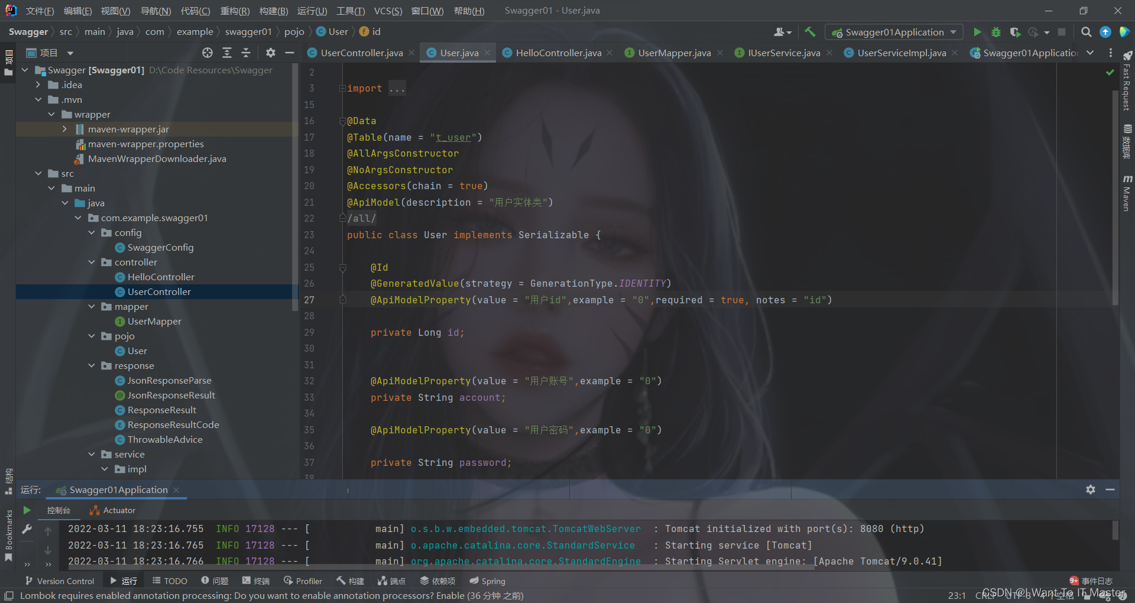Collapse all nodes in project panel

click(x=246, y=53)
